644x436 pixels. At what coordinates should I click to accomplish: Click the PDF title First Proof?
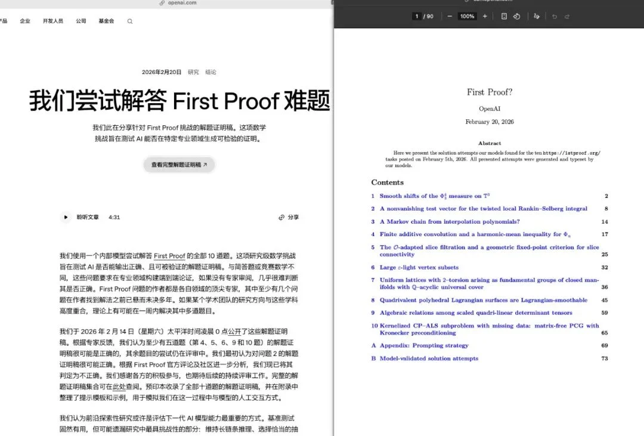pyautogui.click(x=490, y=92)
